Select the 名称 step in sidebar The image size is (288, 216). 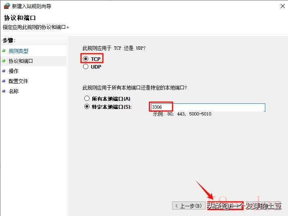coord(14,91)
